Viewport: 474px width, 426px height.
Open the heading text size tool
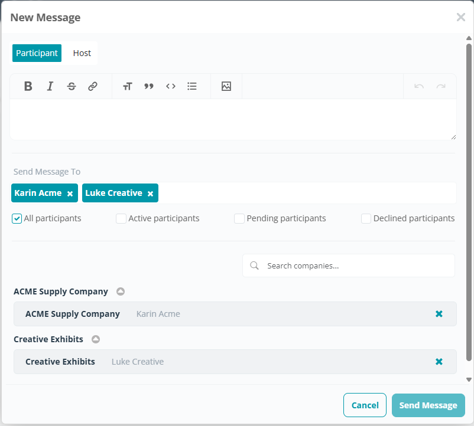pyautogui.click(x=127, y=86)
